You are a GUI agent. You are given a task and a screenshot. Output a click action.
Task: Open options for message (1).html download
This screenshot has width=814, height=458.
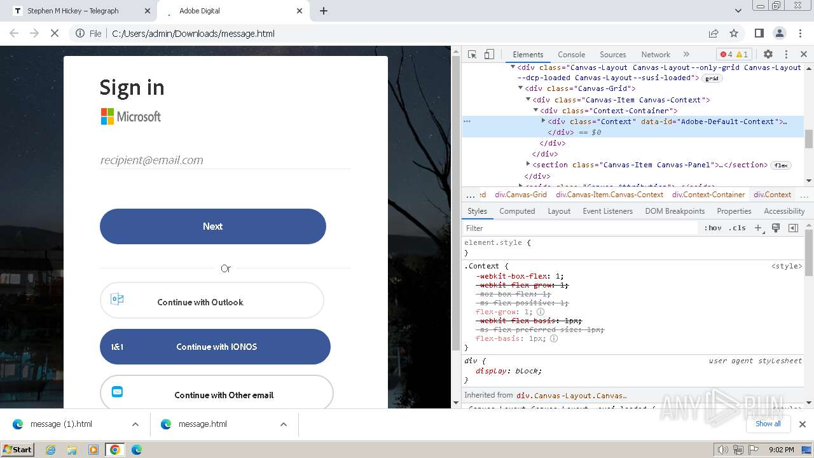pyautogui.click(x=135, y=424)
